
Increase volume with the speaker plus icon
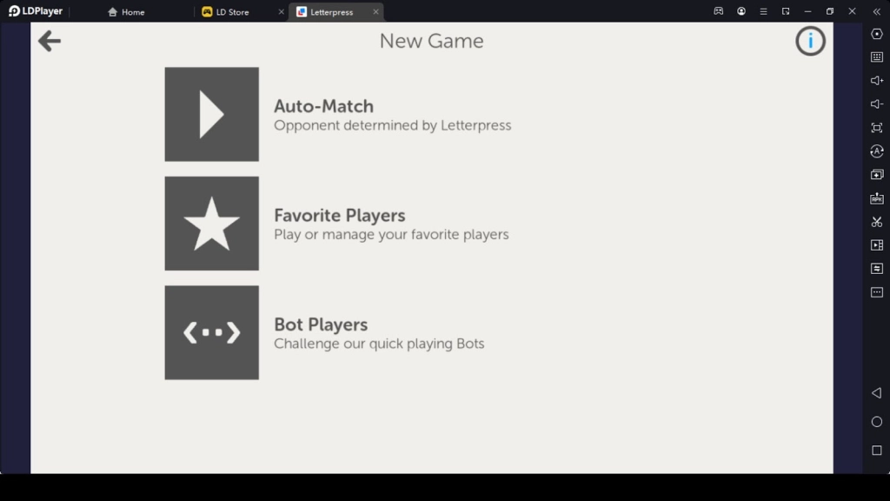click(x=876, y=81)
